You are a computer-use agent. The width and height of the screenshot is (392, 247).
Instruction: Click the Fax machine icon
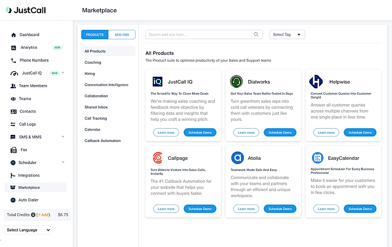[13, 150]
